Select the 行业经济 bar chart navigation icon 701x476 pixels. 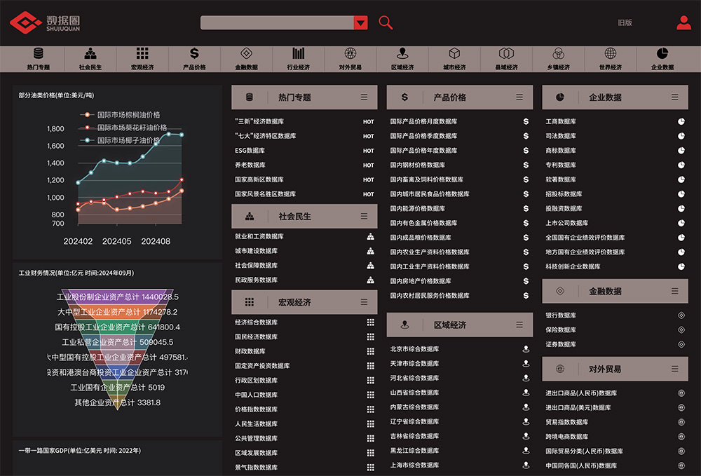[299, 54]
